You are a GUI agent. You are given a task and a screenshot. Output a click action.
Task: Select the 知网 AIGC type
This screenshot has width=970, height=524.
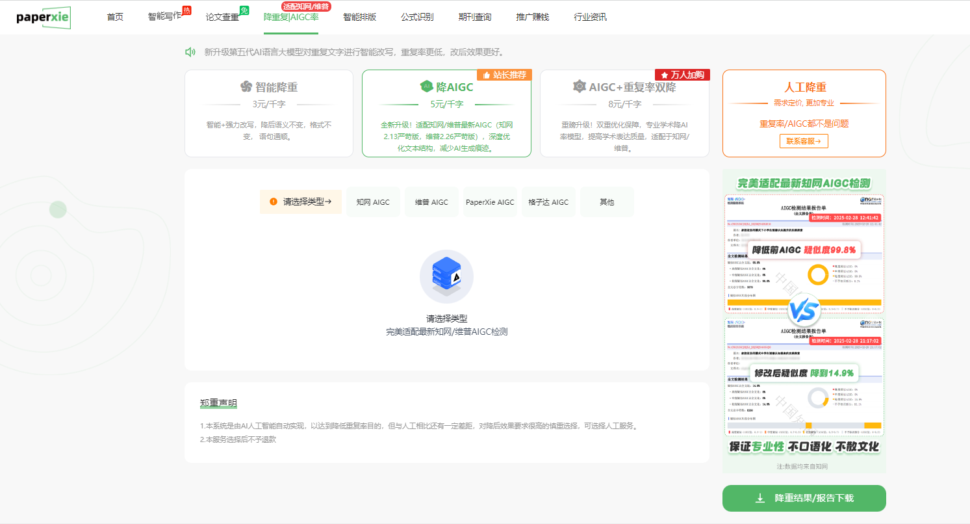coord(373,202)
